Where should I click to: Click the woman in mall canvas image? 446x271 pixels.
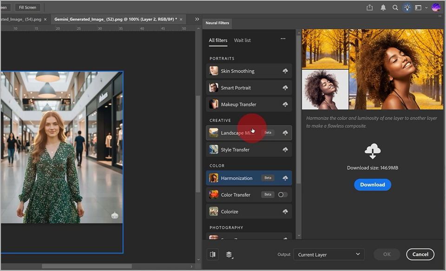62,147
